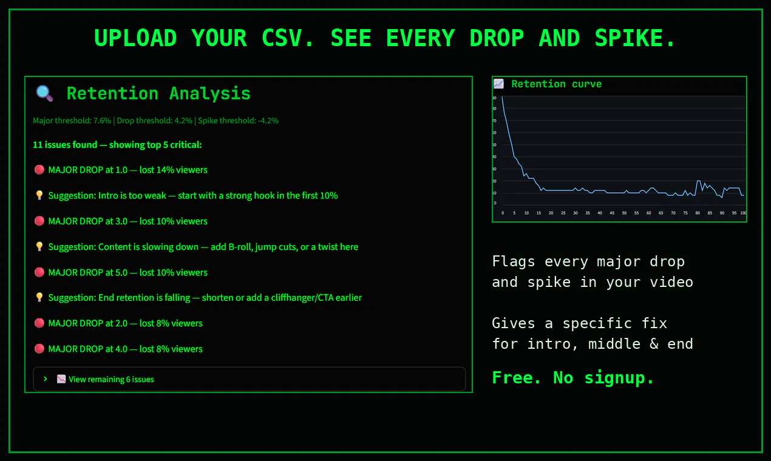
Task: Click the lightbulb icon beside the intro too weak suggestion
Action: point(39,195)
